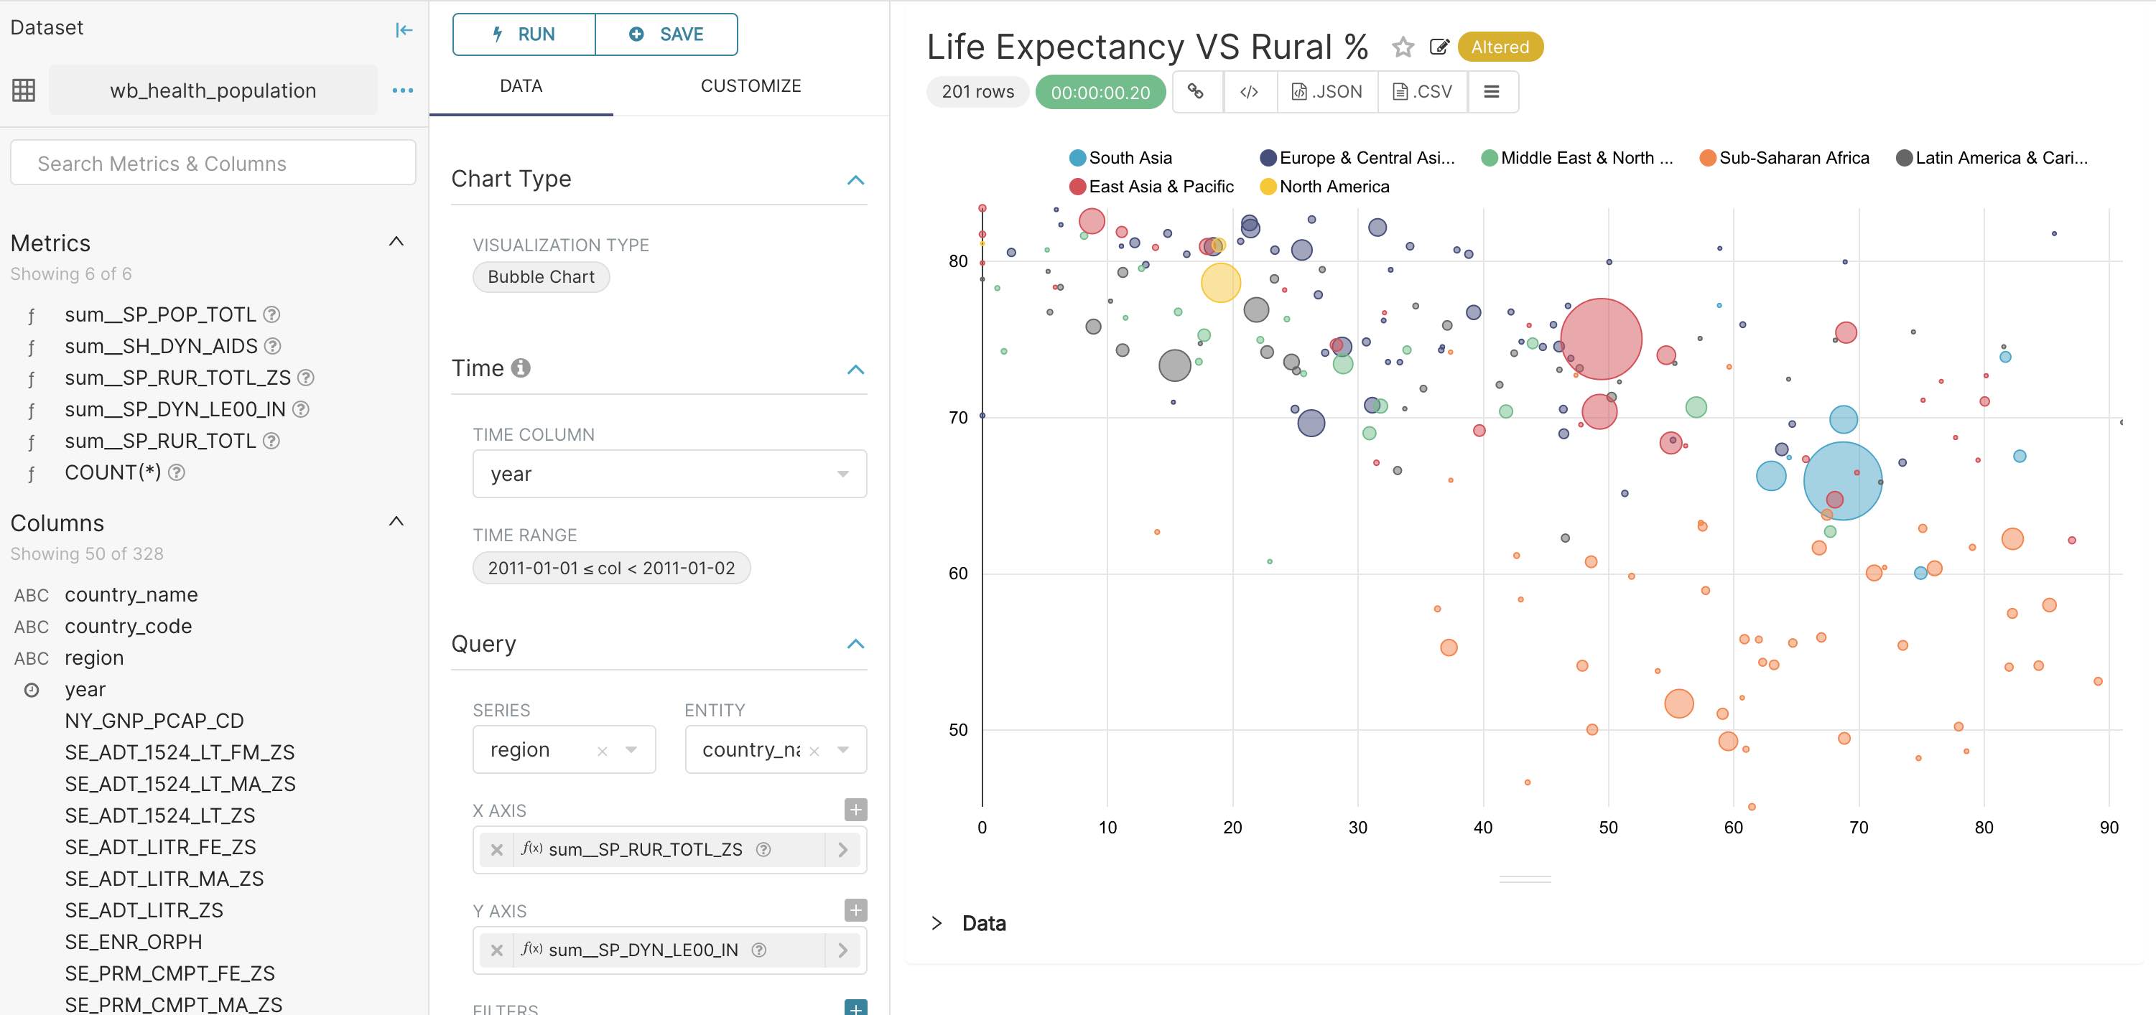Export results as .CSV
Image resolution: width=2156 pixels, height=1015 pixels.
click(1422, 91)
